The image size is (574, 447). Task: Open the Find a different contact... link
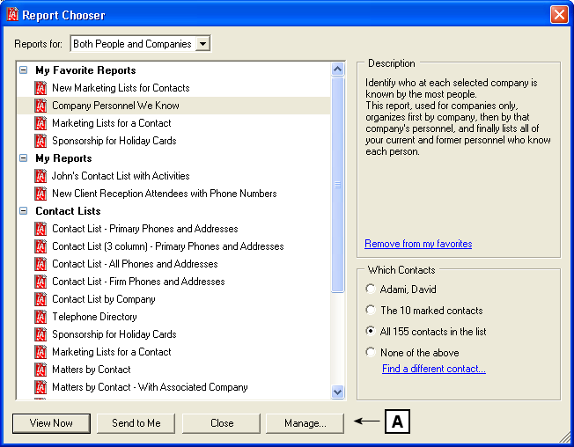434,369
